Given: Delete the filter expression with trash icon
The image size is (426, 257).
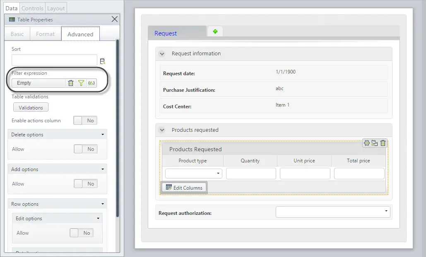Looking at the screenshot, I should point(71,83).
